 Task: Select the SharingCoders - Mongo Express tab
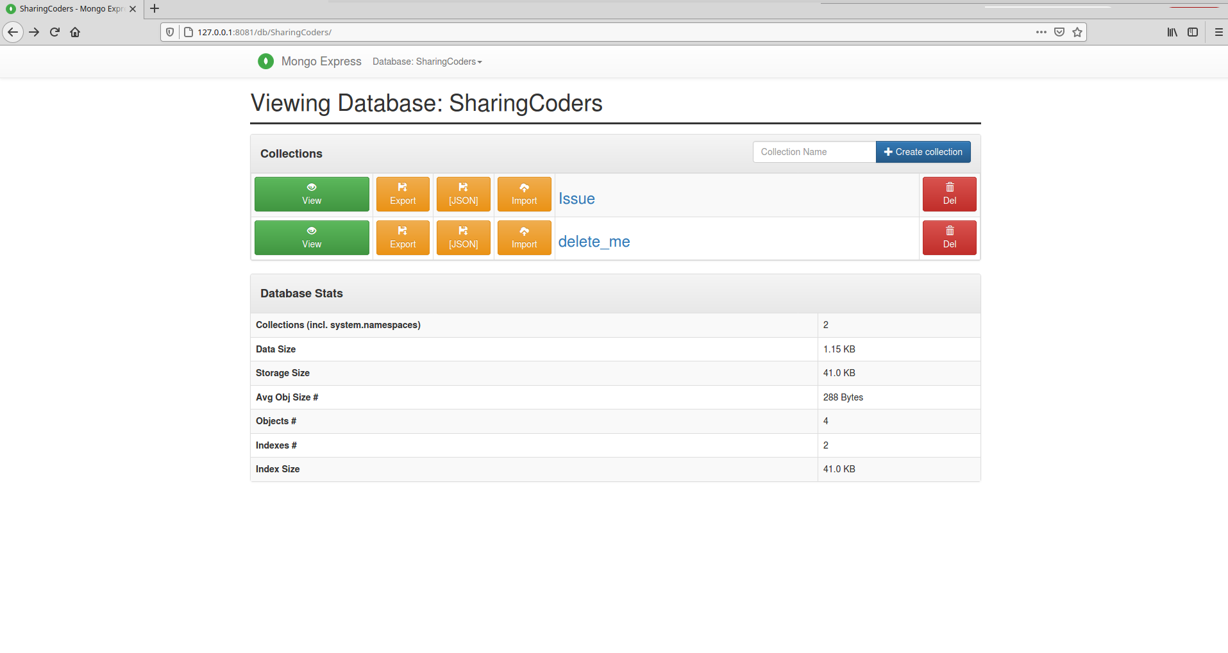point(71,9)
